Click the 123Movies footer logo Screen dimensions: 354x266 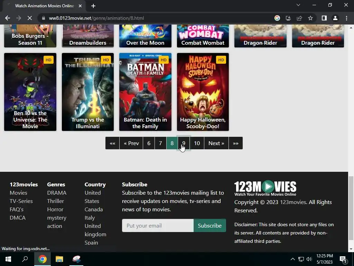(x=265, y=188)
